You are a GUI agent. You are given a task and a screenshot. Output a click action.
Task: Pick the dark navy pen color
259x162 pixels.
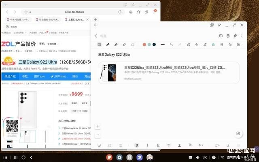[x=154, y=45]
